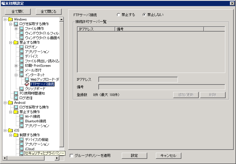
Task: Click the Windows folder icon in tree
Action: click(10, 19)
